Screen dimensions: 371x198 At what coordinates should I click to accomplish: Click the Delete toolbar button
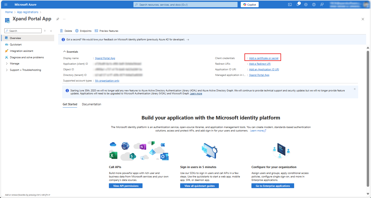tap(66, 31)
